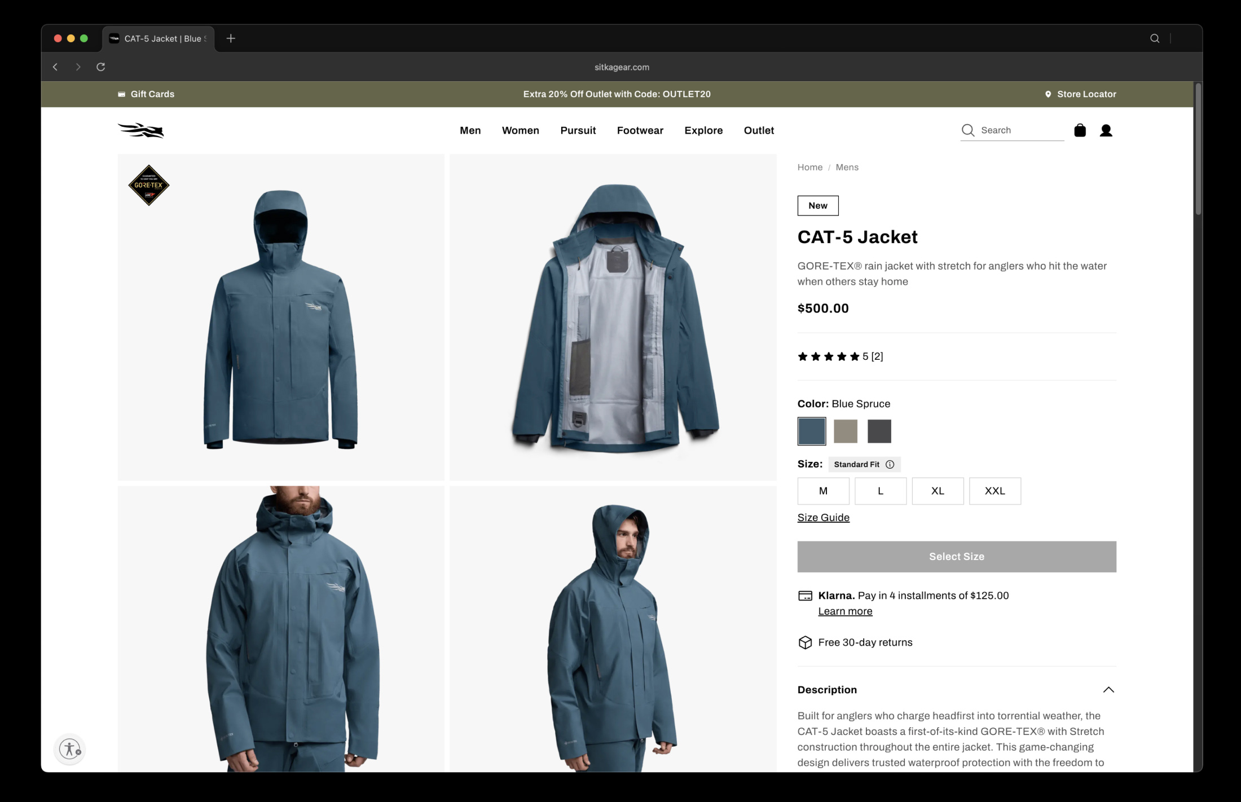
Task: Open the open-jacket interior product image
Action: point(613,317)
